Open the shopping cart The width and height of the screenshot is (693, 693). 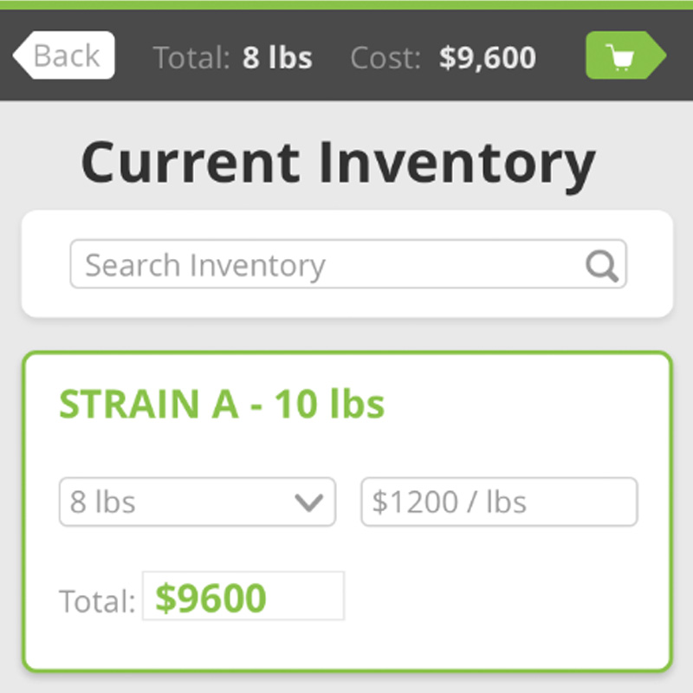point(625,55)
